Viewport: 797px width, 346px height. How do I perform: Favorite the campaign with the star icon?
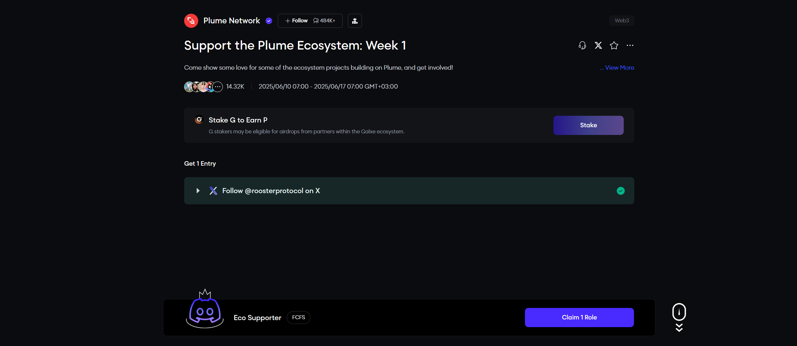tap(614, 45)
